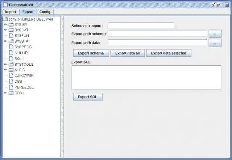Viewport: 232px width, 160px height.
Task: Click the SYSPROC document icon
Action: 11,47
